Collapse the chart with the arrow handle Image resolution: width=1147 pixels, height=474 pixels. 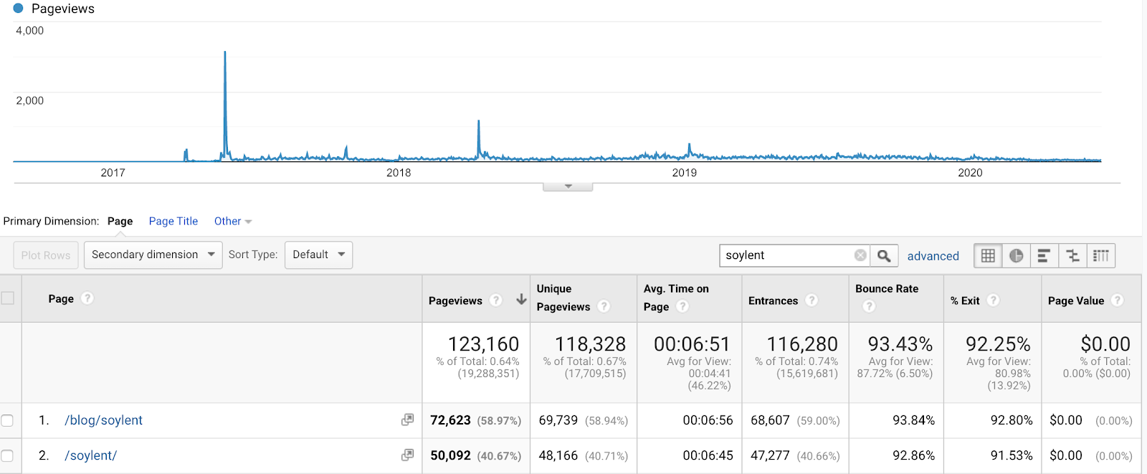[568, 186]
